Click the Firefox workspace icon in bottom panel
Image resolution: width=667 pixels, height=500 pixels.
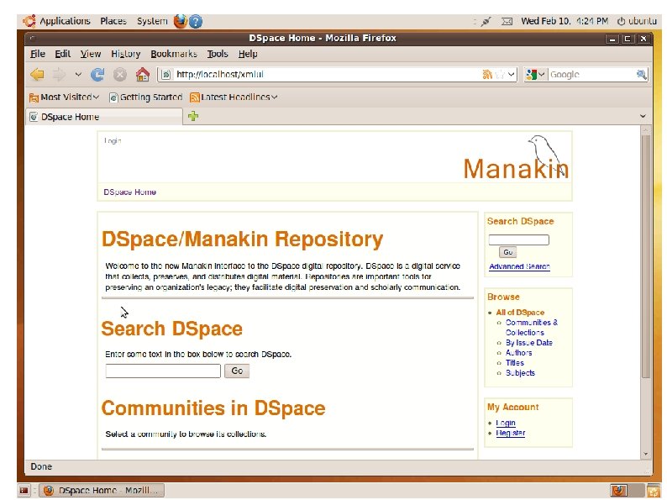(x=619, y=491)
